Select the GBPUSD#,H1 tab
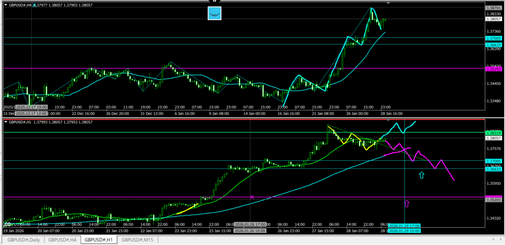The height and width of the screenshot is (245, 505). point(99,240)
